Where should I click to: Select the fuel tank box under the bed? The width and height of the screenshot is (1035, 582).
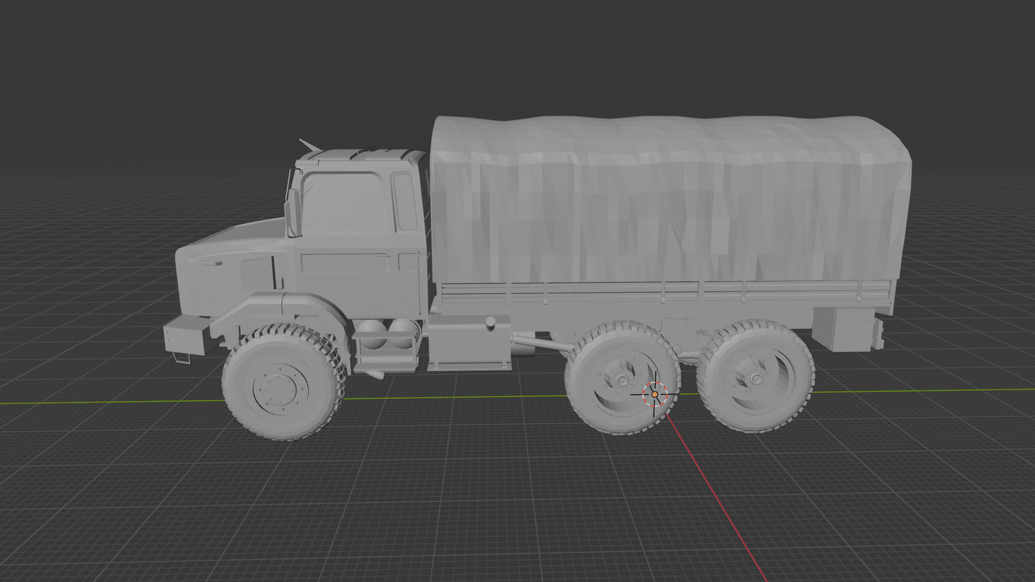[x=470, y=343]
